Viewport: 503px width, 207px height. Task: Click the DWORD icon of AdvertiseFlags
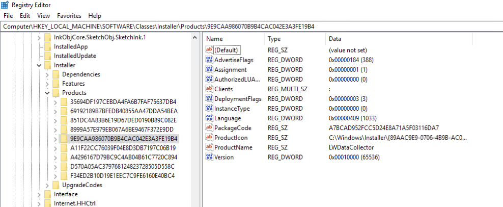[x=209, y=60]
